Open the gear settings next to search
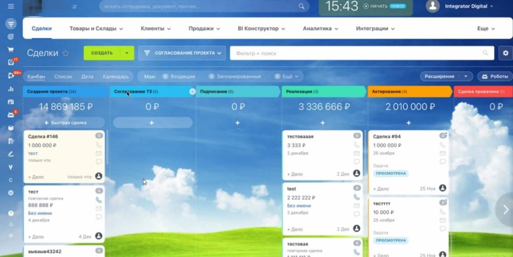Viewport: 513px width, 257px height. tap(505, 53)
